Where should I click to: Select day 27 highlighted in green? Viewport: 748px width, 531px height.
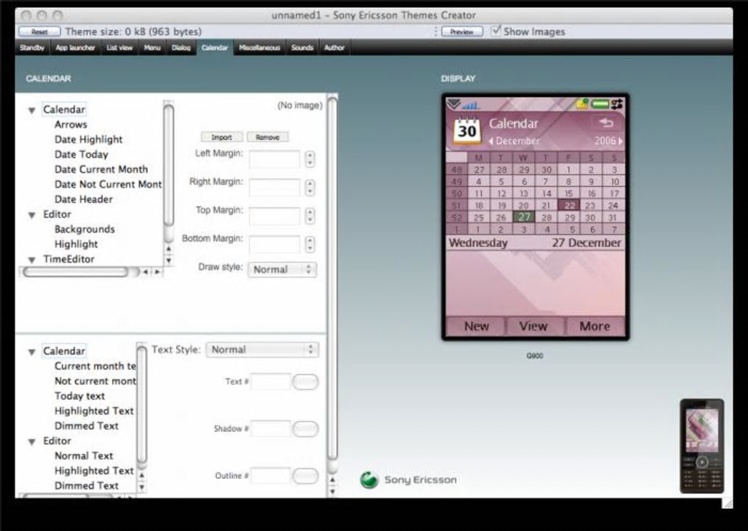coord(524,217)
